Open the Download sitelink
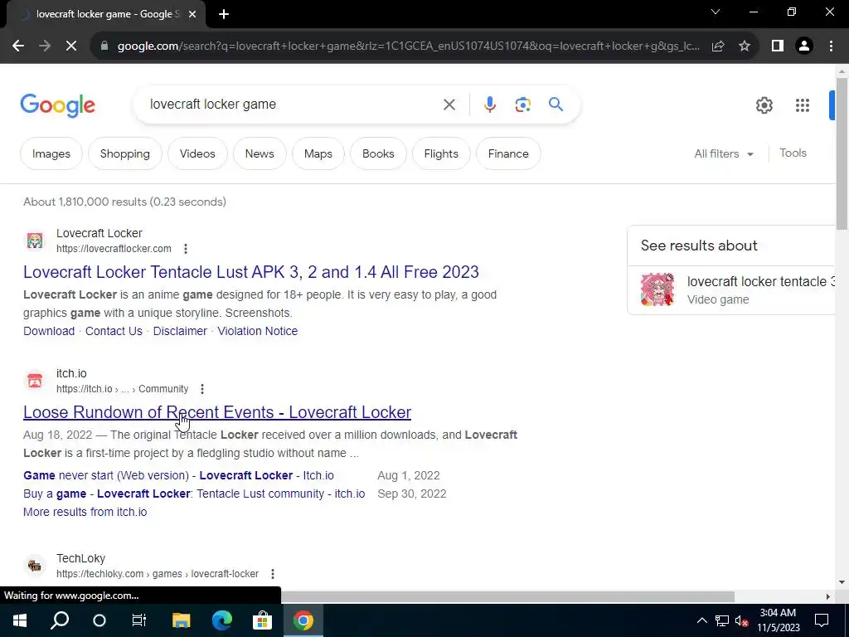849x637 pixels. [x=49, y=331]
